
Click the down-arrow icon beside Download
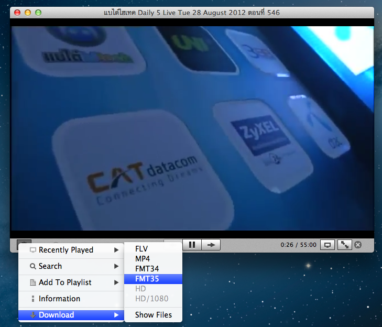[32, 315]
